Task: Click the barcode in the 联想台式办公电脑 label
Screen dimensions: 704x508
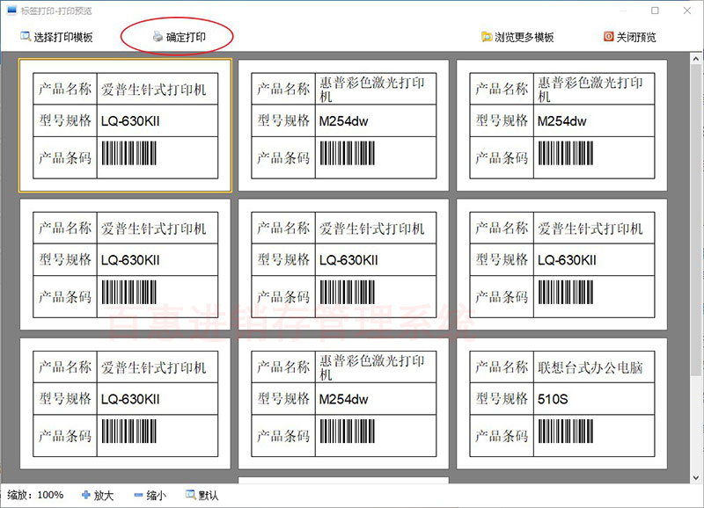Action: 566,432
